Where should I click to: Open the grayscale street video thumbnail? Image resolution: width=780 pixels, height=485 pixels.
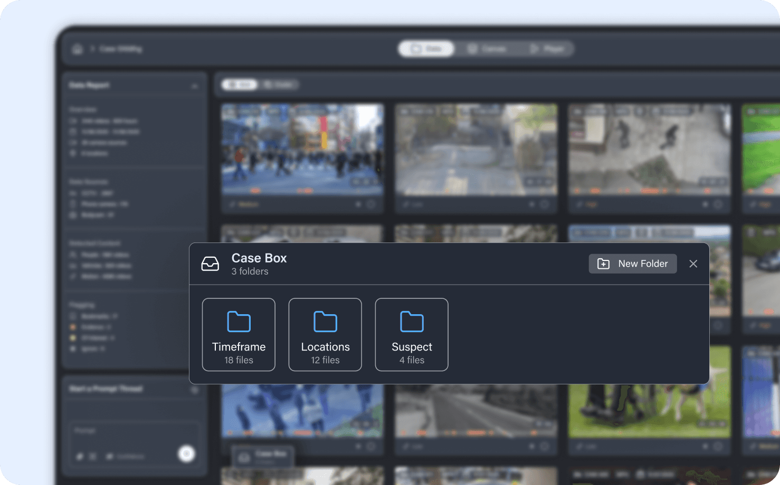tap(477, 411)
